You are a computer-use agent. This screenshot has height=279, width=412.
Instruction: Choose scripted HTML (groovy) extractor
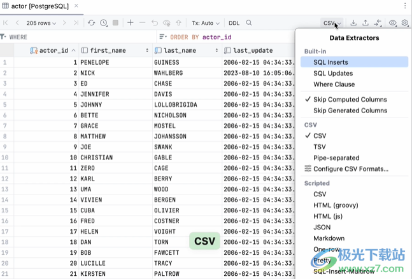(x=354, y=205)
